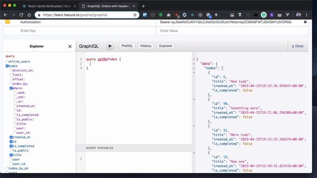Viewport: 317px width, 178px height.
Task: Toggle the Explorer button in toolbar
Action: tap(165, 46)
